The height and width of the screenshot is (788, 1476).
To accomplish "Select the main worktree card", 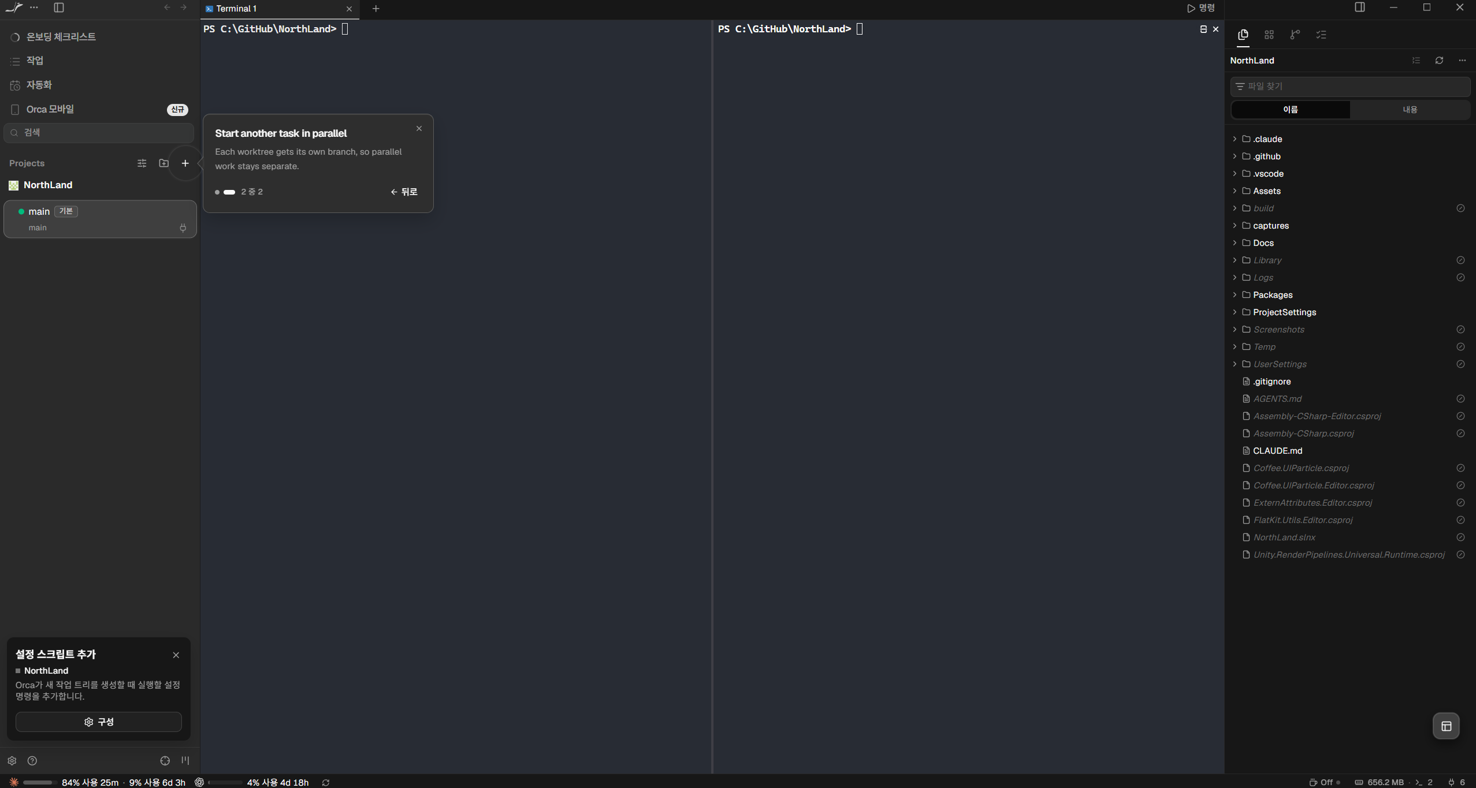I will click(x=101, y=219).
